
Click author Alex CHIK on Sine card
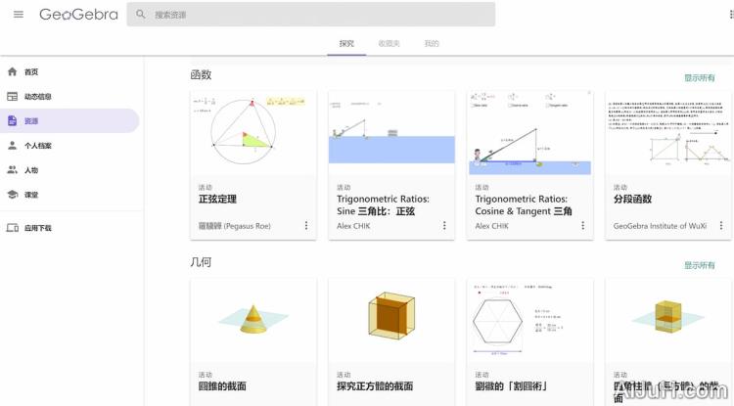(353, 226)
